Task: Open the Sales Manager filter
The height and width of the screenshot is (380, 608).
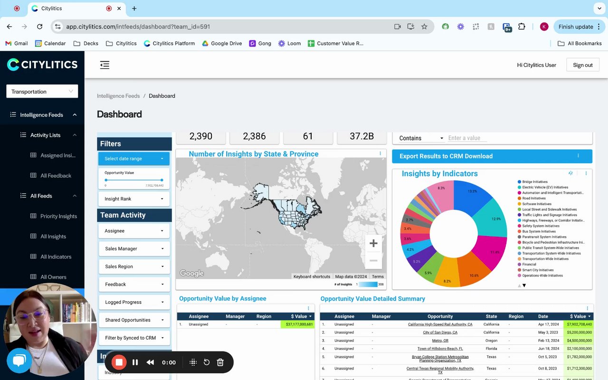Action: coord(134,248)
